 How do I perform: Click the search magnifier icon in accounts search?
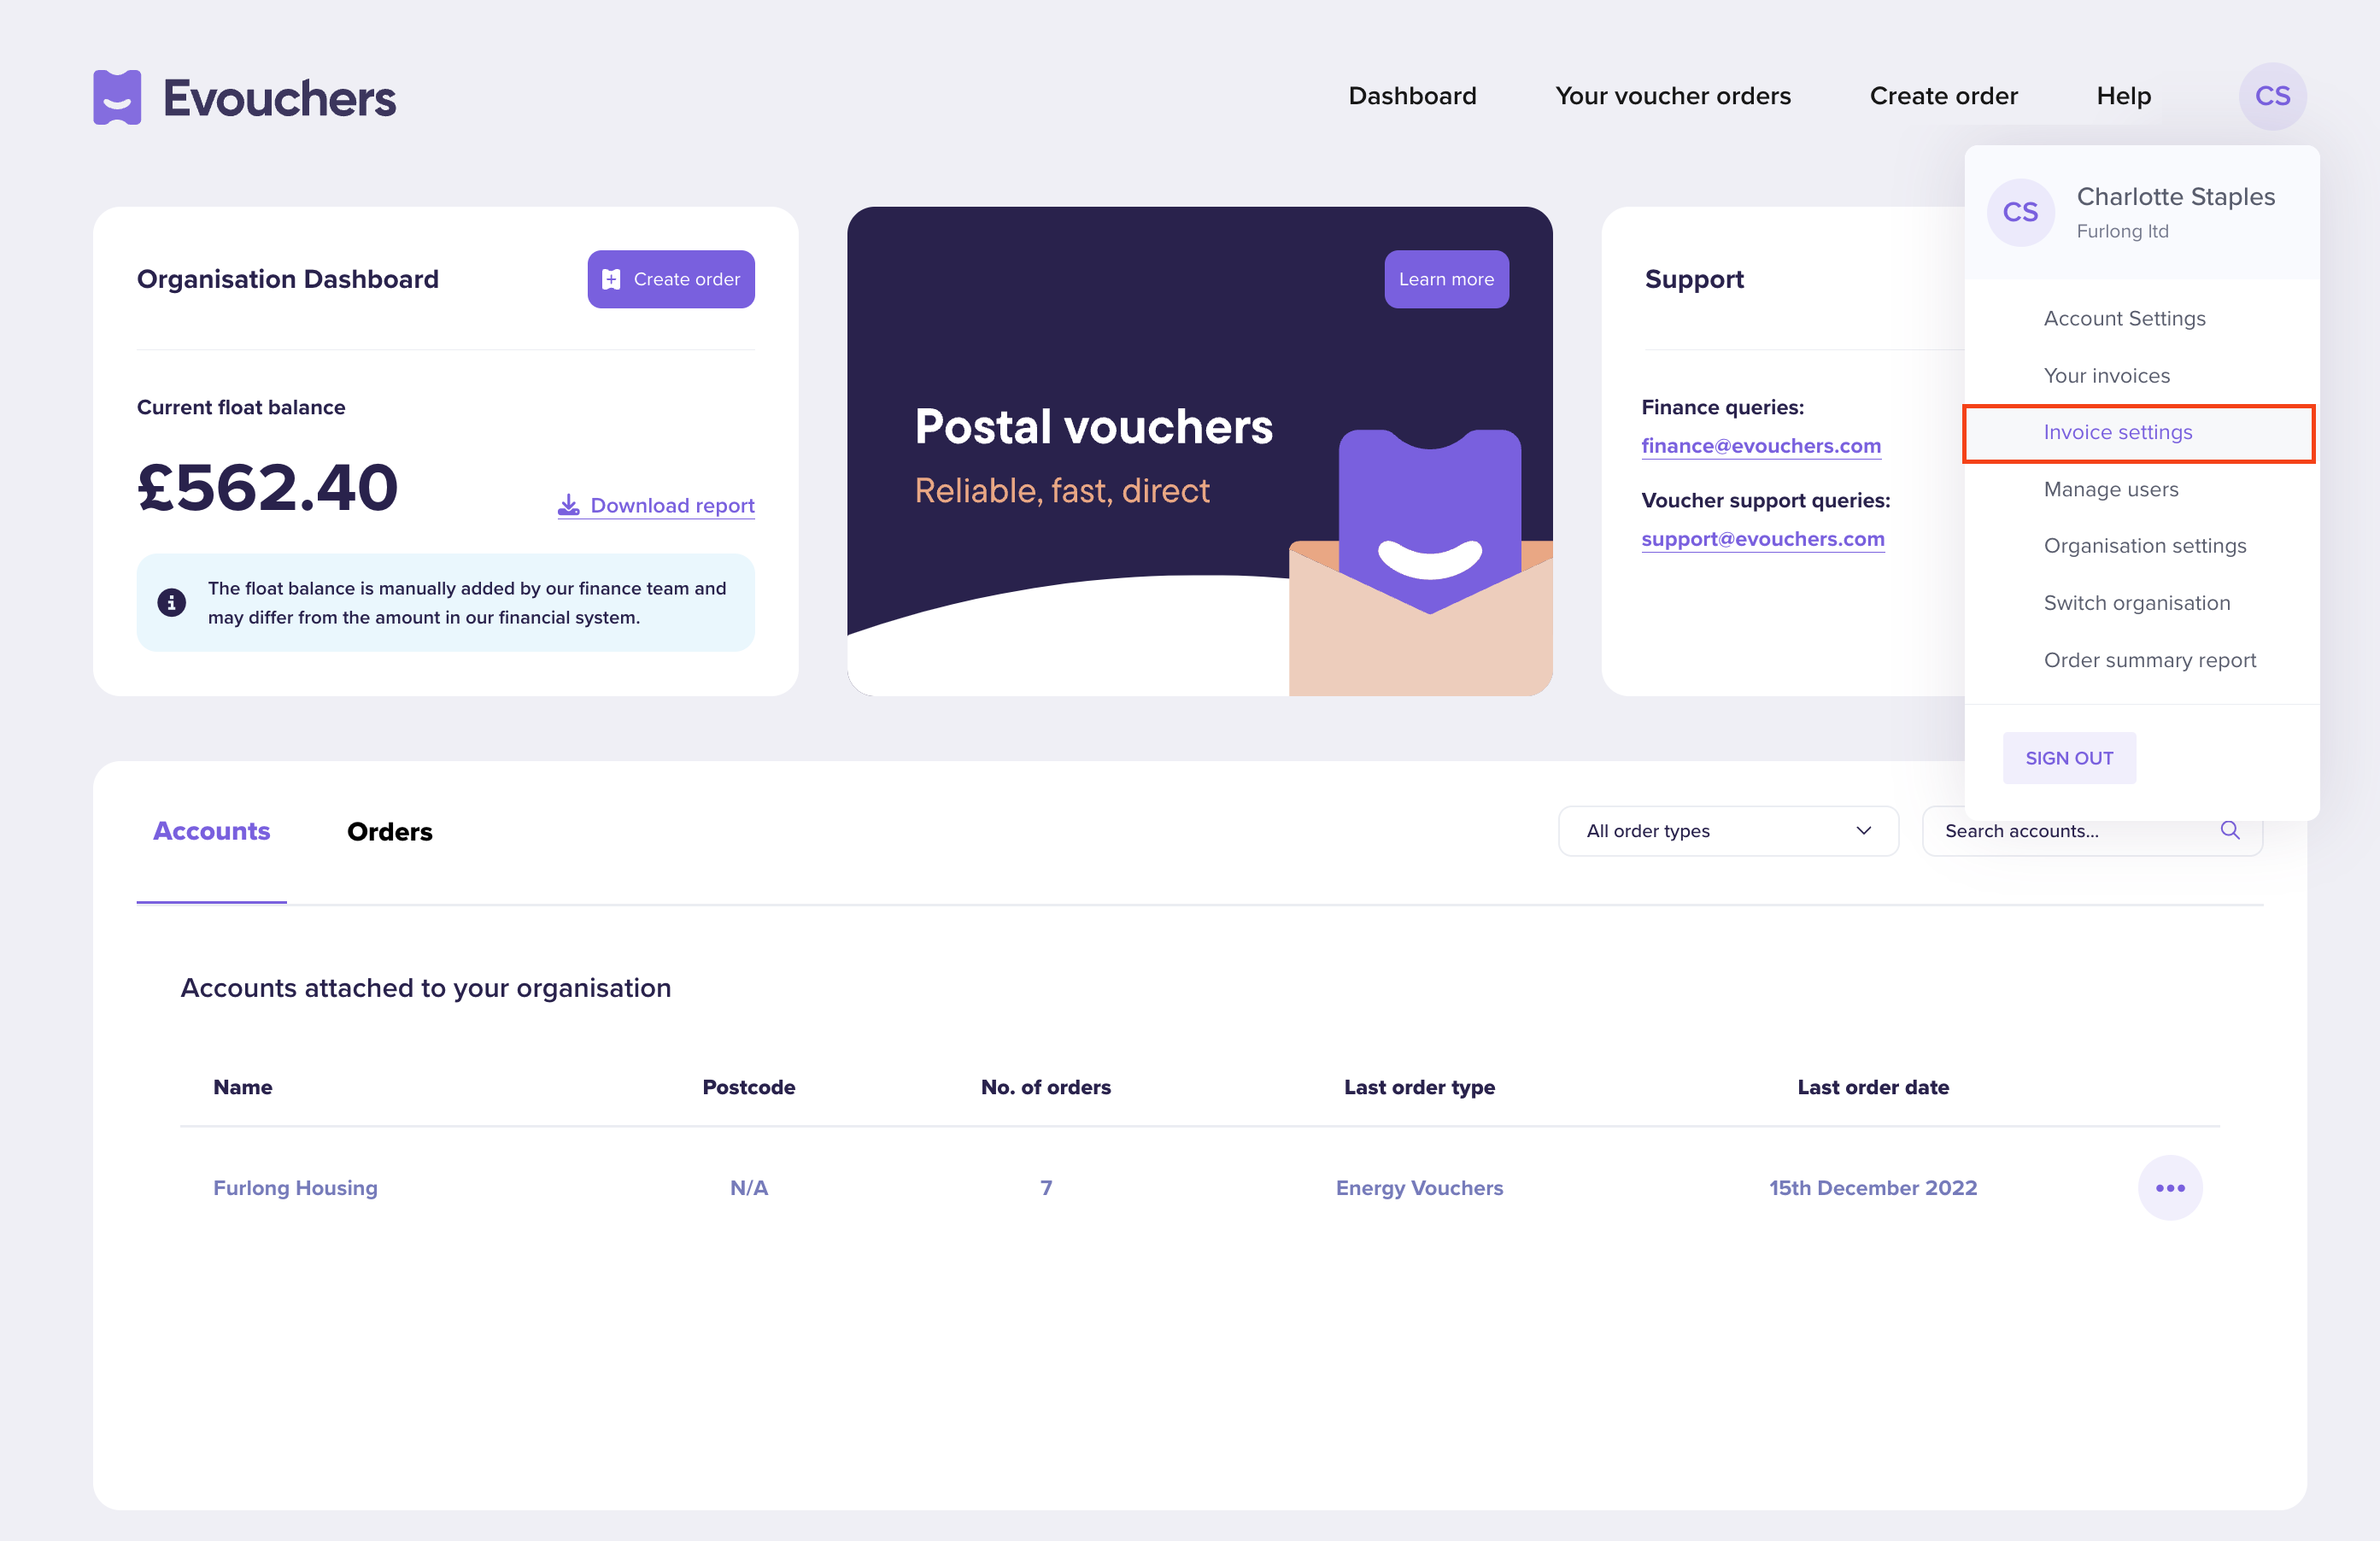2230,830
